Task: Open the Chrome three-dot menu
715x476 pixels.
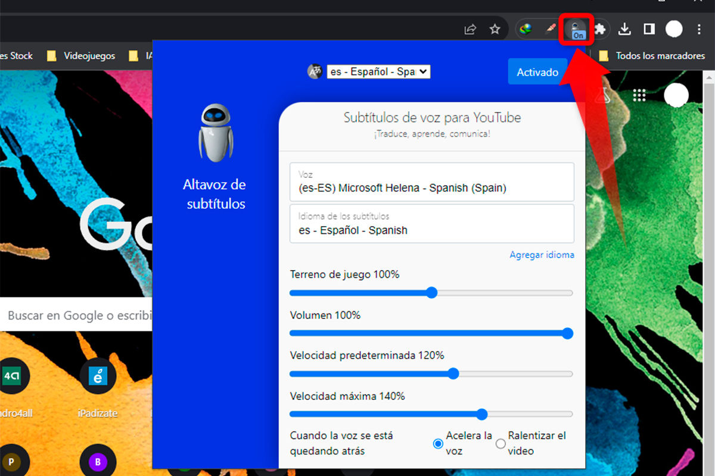Action: pos(699,29)
